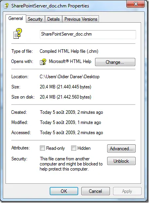This screenshot has width=149, height=203.
Task: Toggle the Hidden checkbox
Action: (x=74, y=148)
